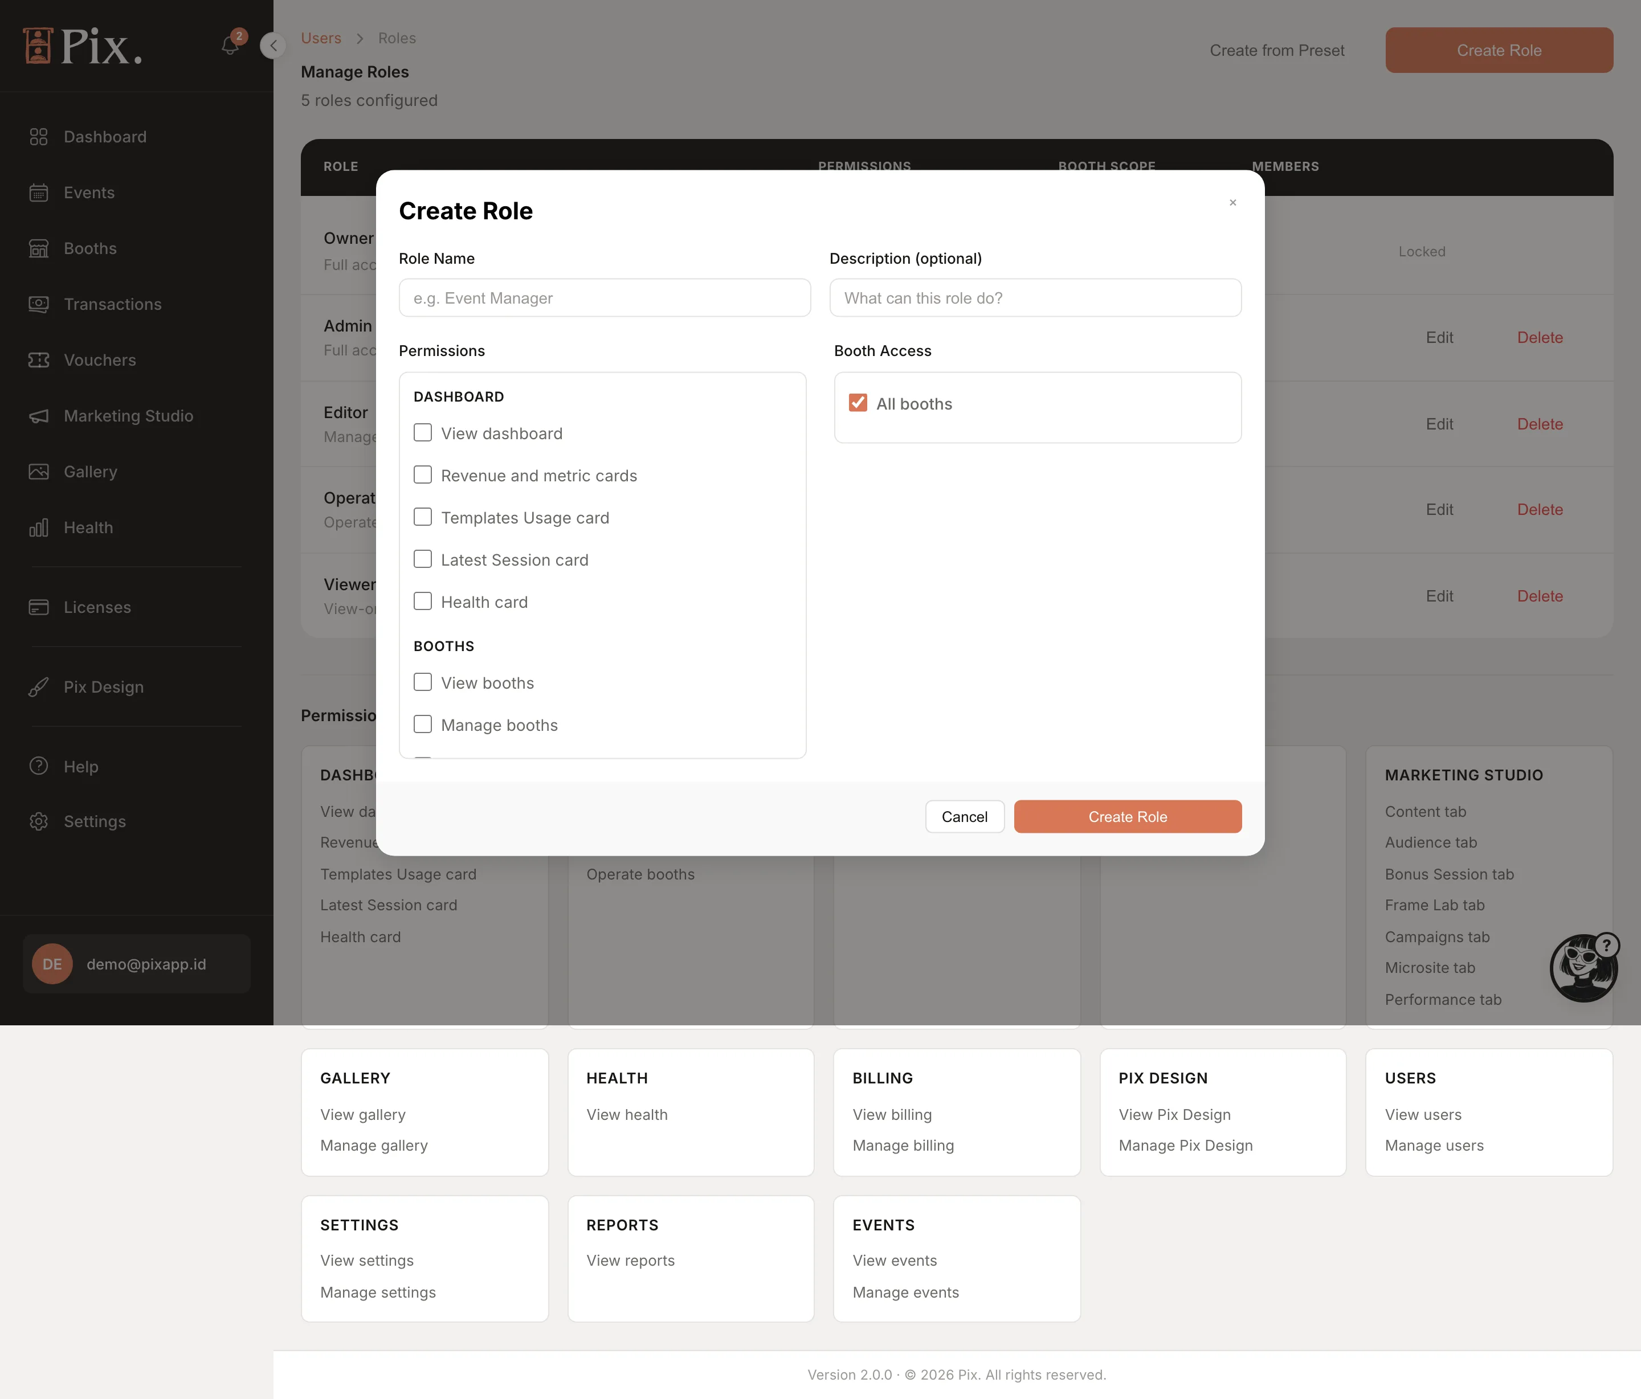1641x1399 pixels.
Task: Click the Marketing Studio megaphone icon
Action: (x=39, y=416)
